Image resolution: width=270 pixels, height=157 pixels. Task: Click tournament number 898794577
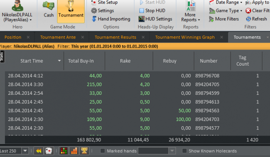207,128
